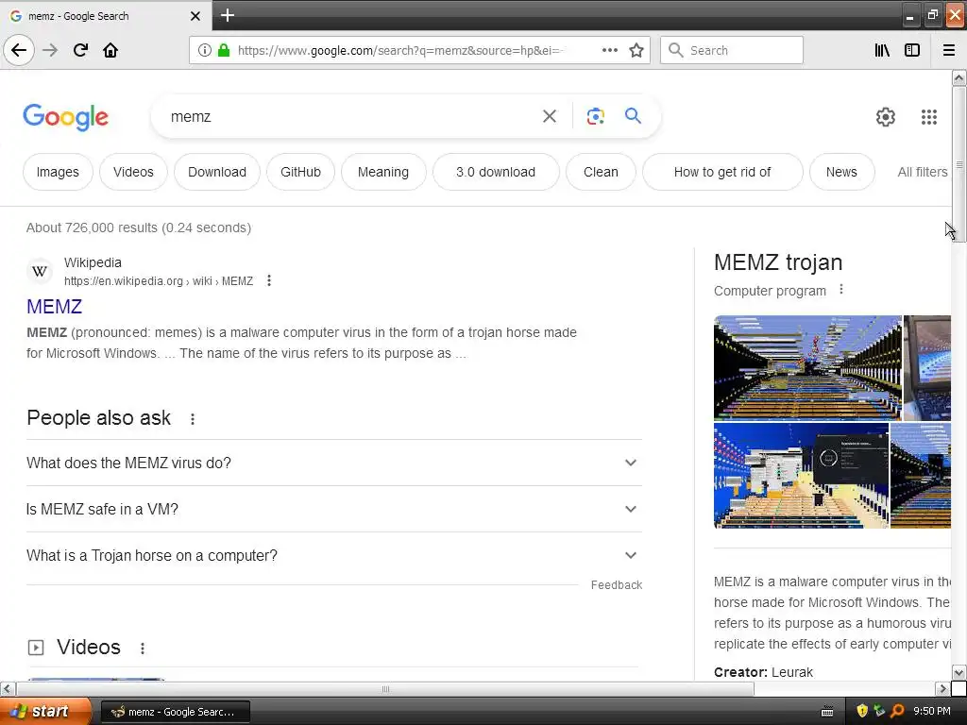Viewport: 967px width, 725px height.
Task: Expand "What does the MEMZ virus do?"
Action: (334, 463)
